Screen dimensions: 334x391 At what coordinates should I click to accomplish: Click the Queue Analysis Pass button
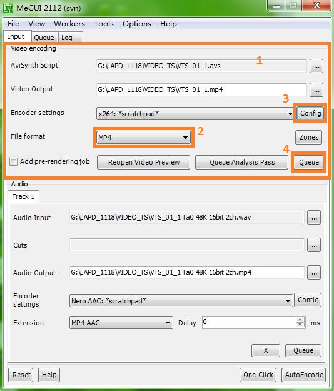point(242,162)
